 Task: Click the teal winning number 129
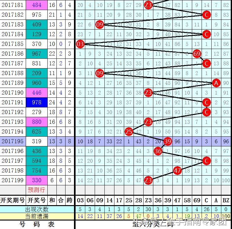(x=37, y=34)
